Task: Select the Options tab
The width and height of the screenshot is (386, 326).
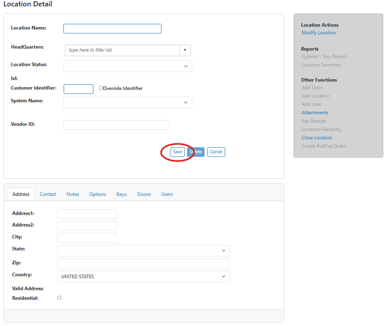Action: [97, 194]
